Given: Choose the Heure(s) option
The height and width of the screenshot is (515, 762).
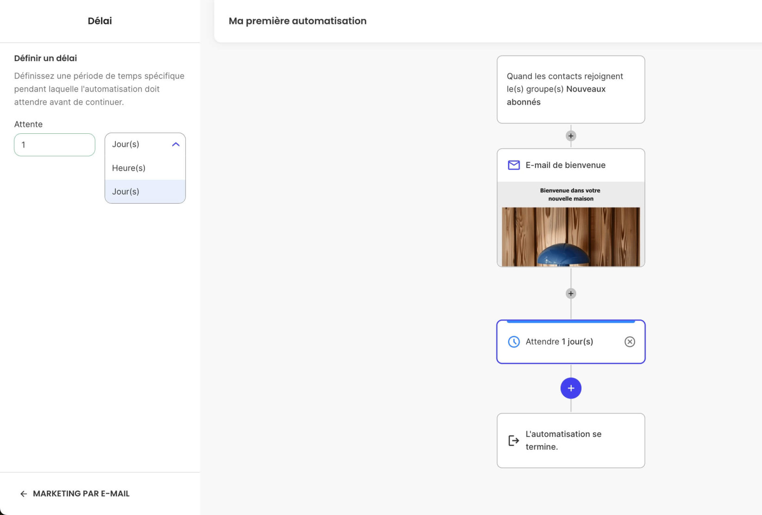Looking at the screenshot, I should (x=145, y=168).
